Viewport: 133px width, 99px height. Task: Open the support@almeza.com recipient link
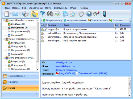point(65,66)
